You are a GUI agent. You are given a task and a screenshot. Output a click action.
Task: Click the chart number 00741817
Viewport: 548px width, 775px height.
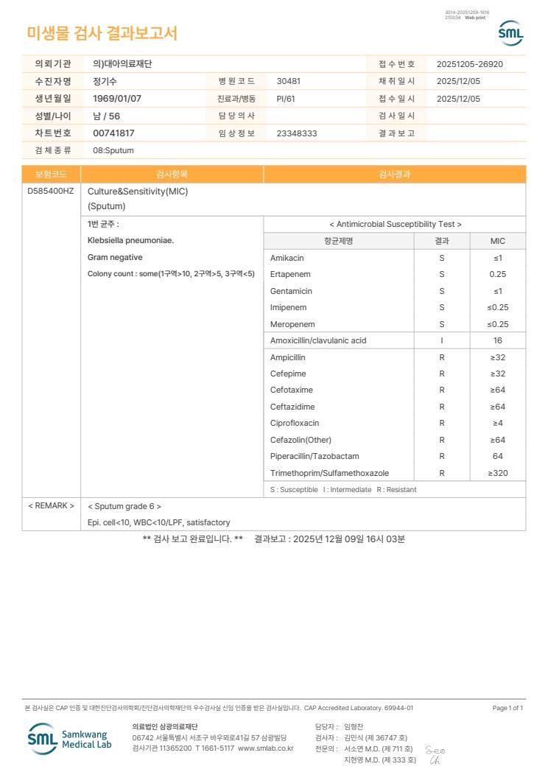pyautogui.click(x=113, y=133)
